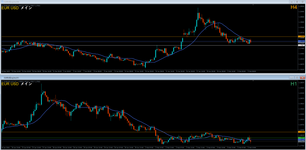The image size is (306, 150).
Task: Click the large green H1 timeframe label
Action: (x=294, y=84)
